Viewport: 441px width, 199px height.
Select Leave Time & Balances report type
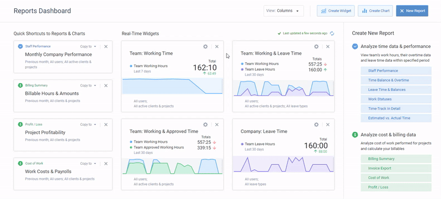coord(396,90)
